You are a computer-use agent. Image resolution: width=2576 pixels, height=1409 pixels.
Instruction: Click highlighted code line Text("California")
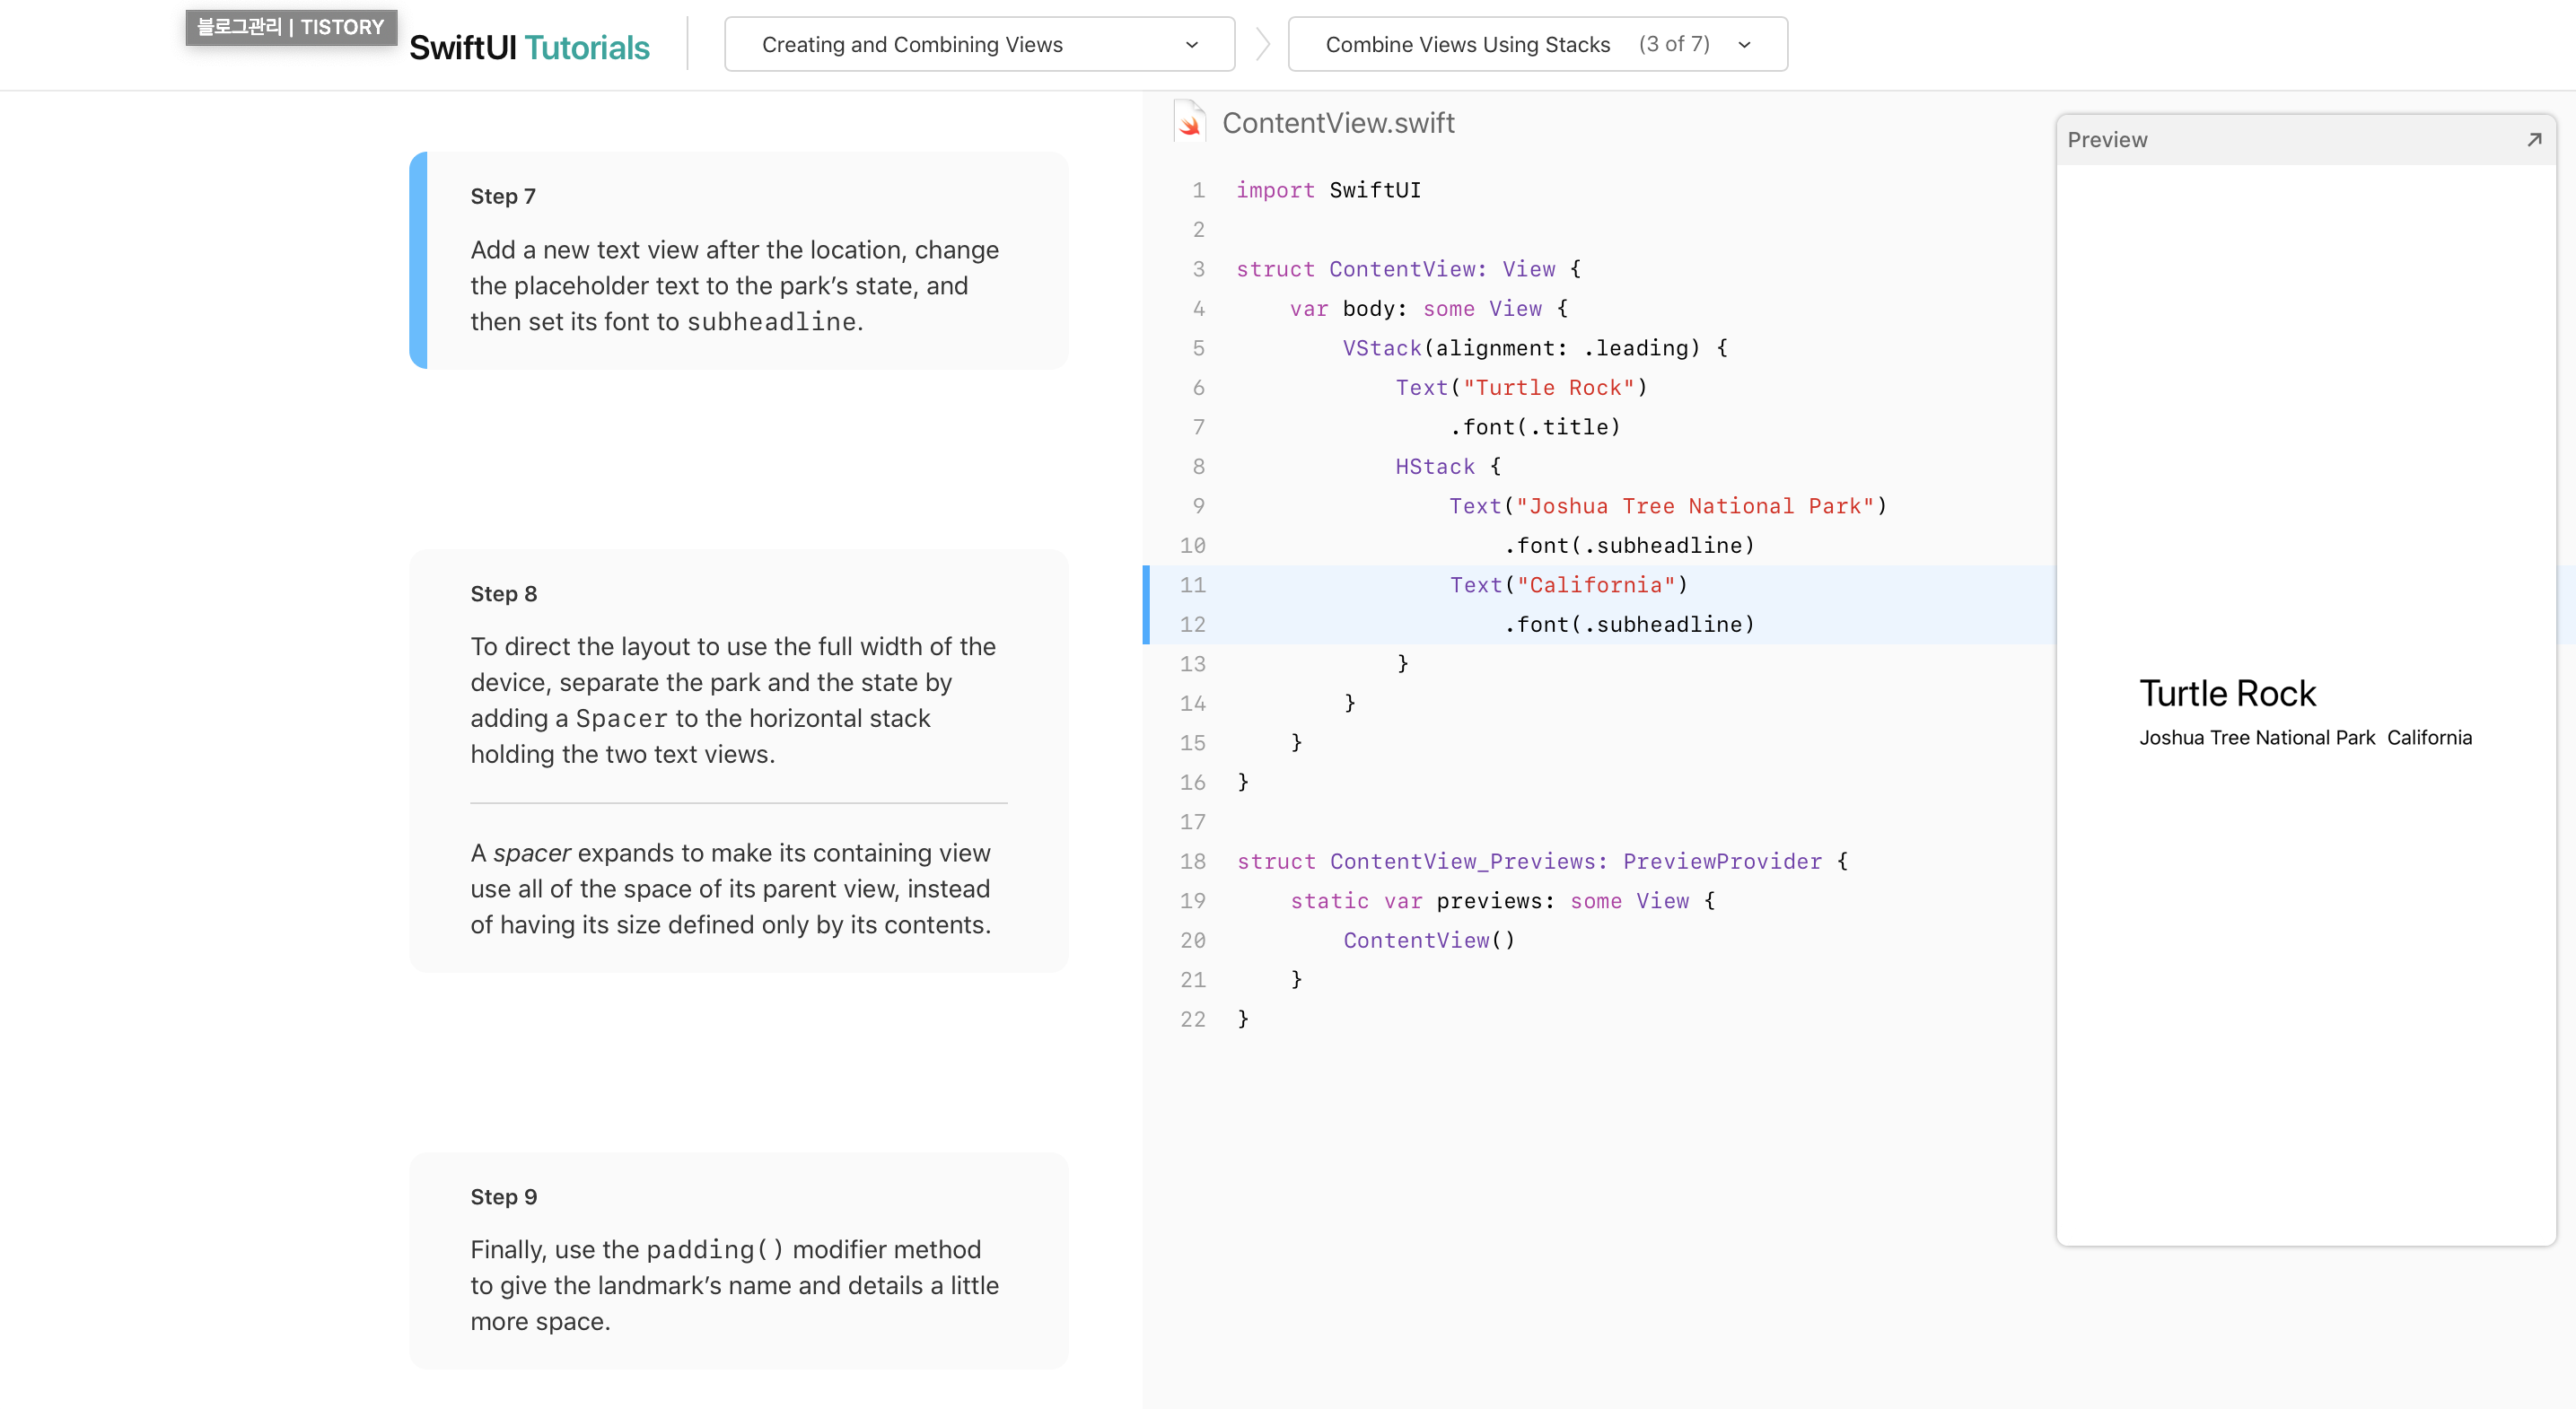(1568, 585)
